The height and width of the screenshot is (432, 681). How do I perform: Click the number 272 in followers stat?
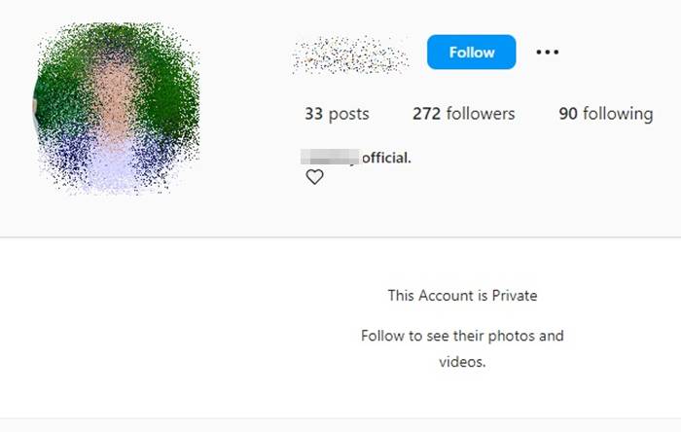[426, 114]
